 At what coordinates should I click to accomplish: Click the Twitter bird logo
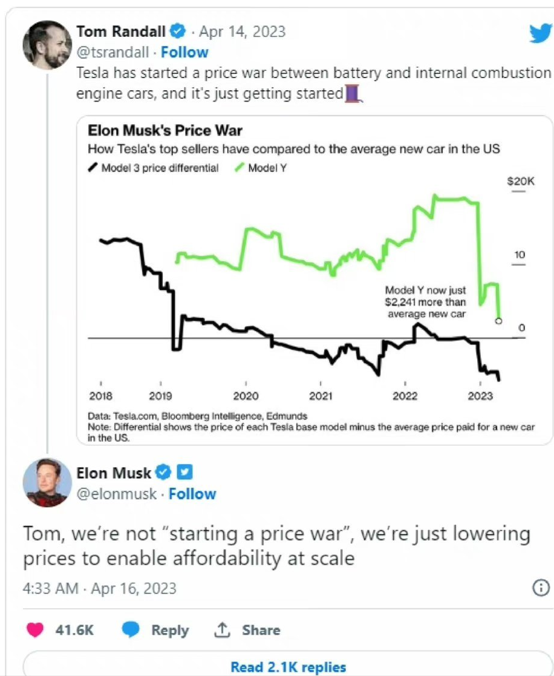point(539,34)
